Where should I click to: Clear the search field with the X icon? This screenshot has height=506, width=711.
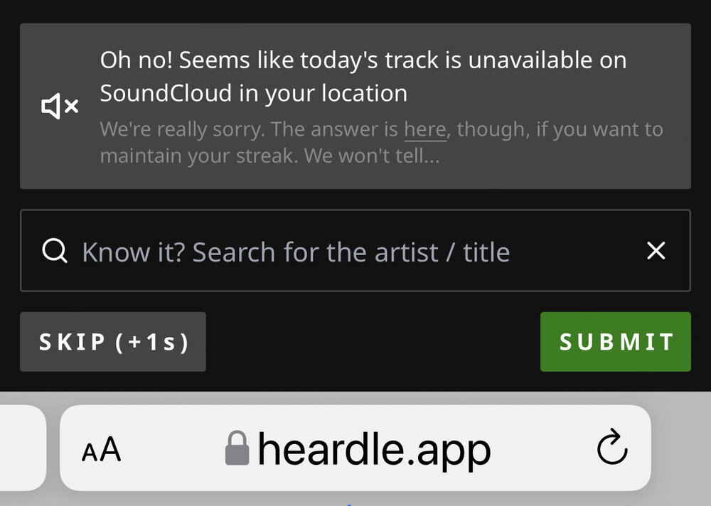click(656, 250)
